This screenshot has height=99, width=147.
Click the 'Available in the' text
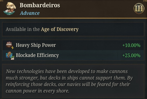click(x=23, y=29)
